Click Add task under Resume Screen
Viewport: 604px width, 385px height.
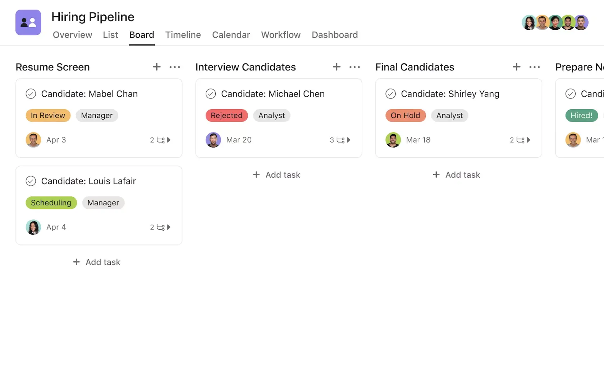tap(96, 262)
